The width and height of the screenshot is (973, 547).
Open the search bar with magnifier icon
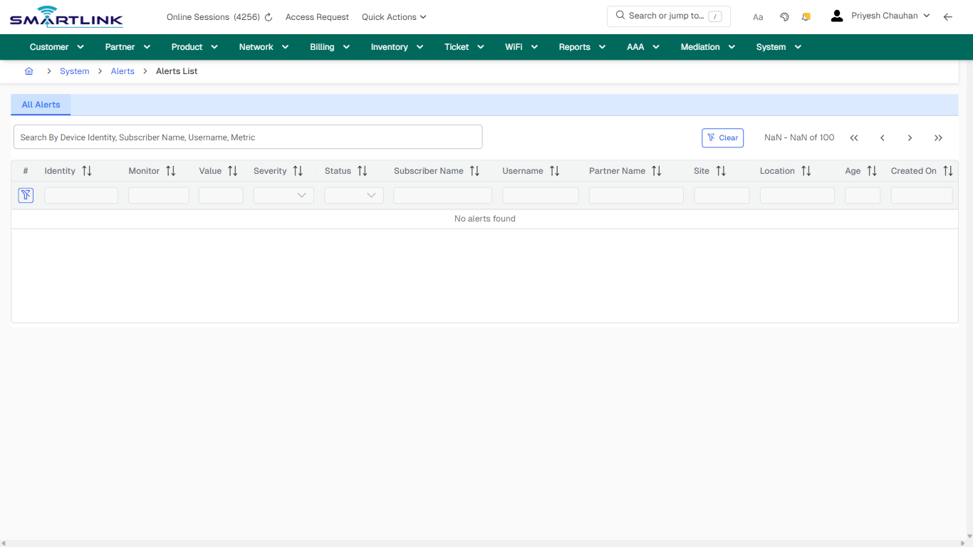(x=668, y=15)
